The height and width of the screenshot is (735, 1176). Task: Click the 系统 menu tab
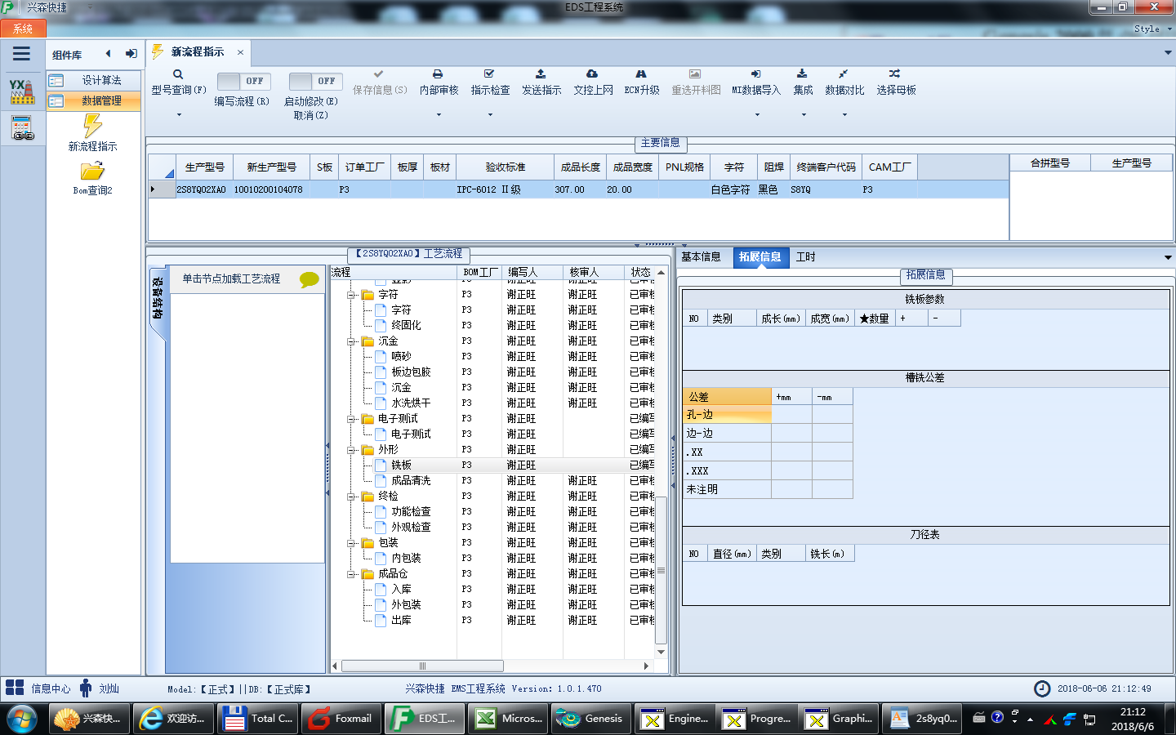point(23,29)
